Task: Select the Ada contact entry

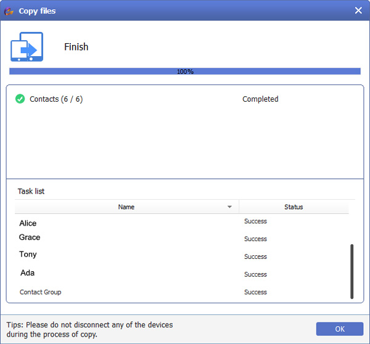Action: coord(27,272)
